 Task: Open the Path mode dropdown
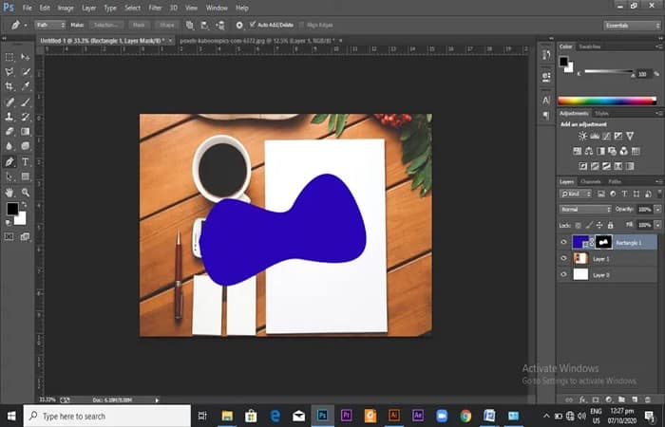(50, 25)
